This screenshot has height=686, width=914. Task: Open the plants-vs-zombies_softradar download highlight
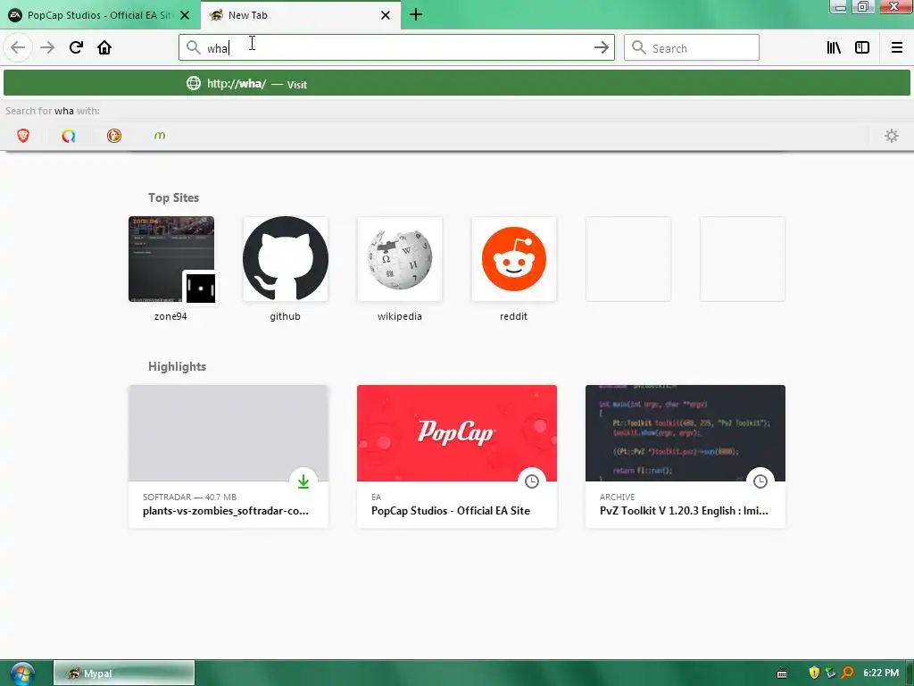228,456
